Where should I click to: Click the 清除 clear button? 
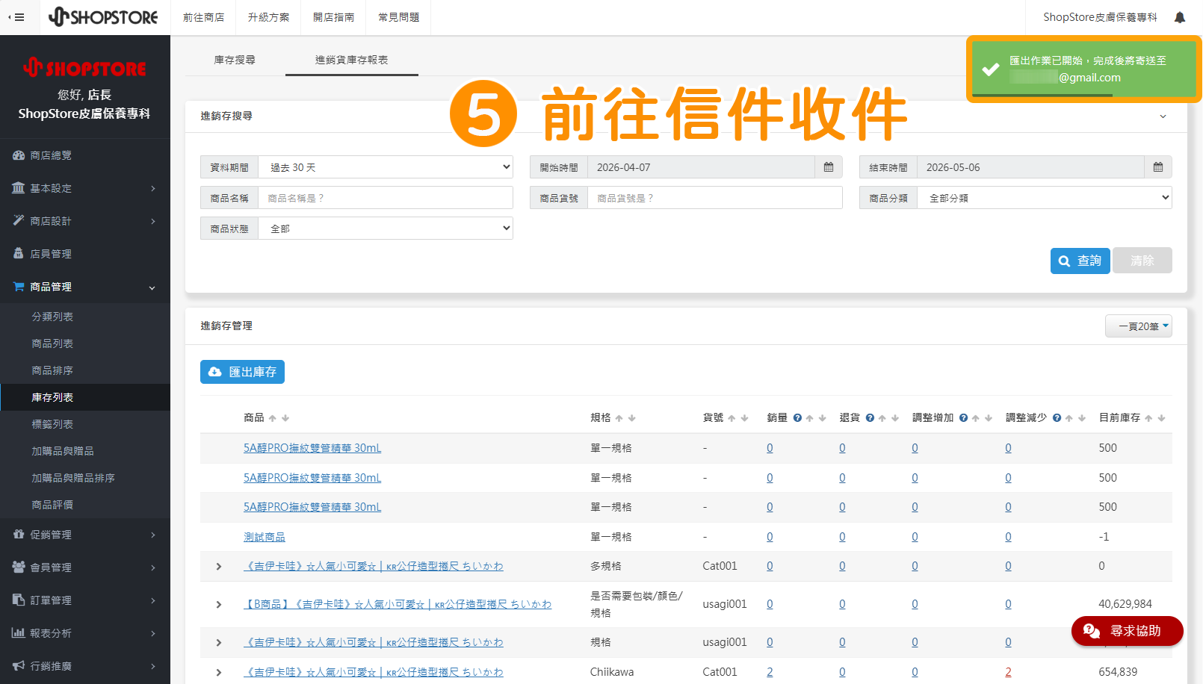[x=1142, y=261]
